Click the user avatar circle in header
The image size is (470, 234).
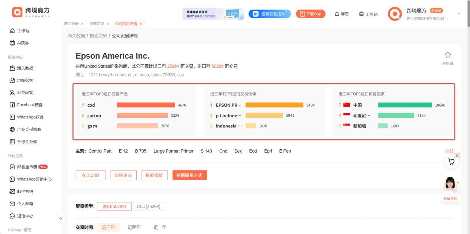point(395,14)
